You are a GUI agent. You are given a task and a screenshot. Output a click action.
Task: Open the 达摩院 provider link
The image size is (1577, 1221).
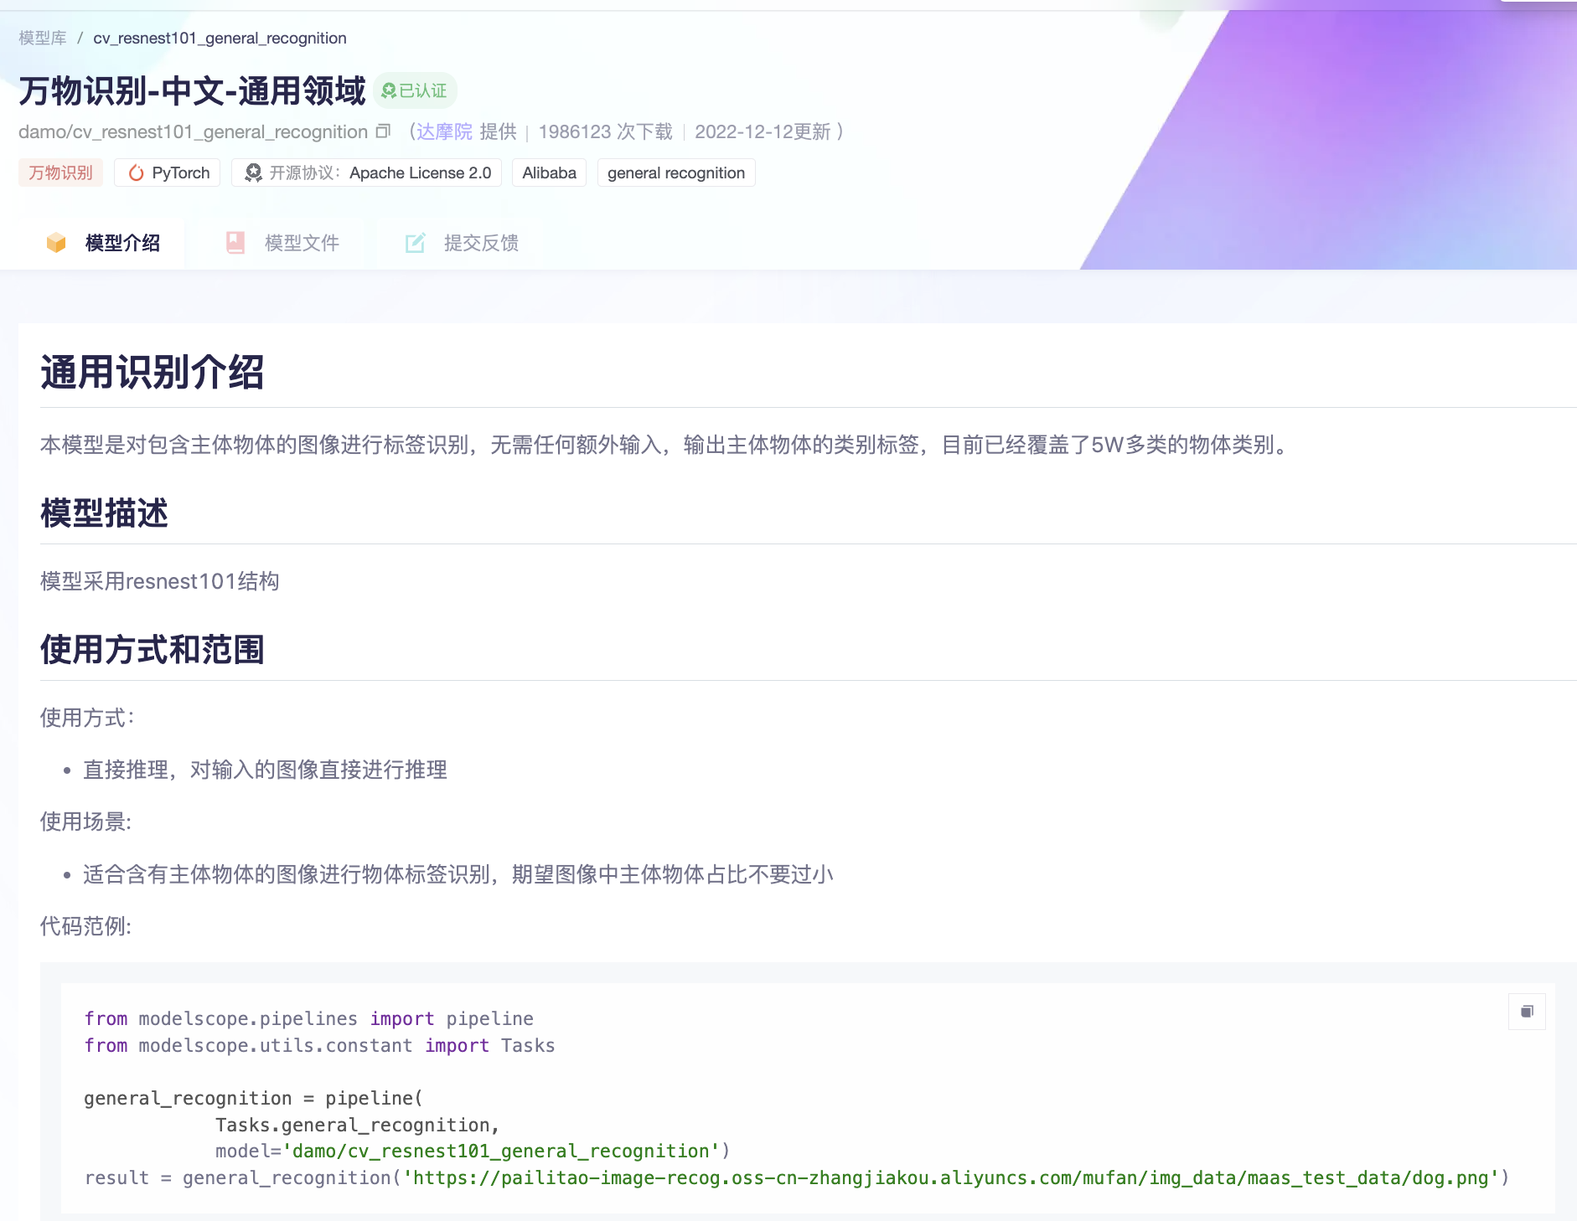tap(445, 131)
